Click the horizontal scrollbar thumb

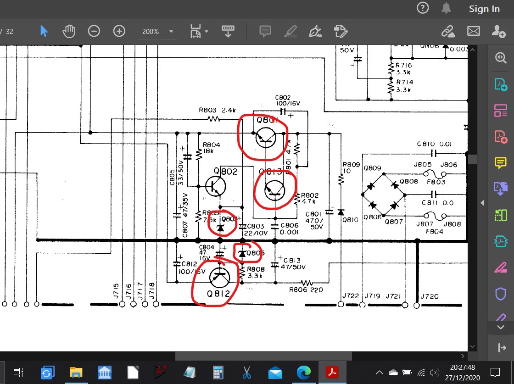tap(263, 356)
